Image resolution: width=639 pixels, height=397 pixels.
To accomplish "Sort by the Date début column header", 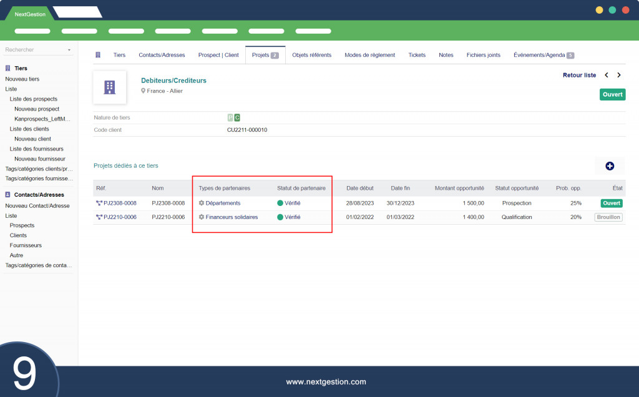I will [360, 188].
